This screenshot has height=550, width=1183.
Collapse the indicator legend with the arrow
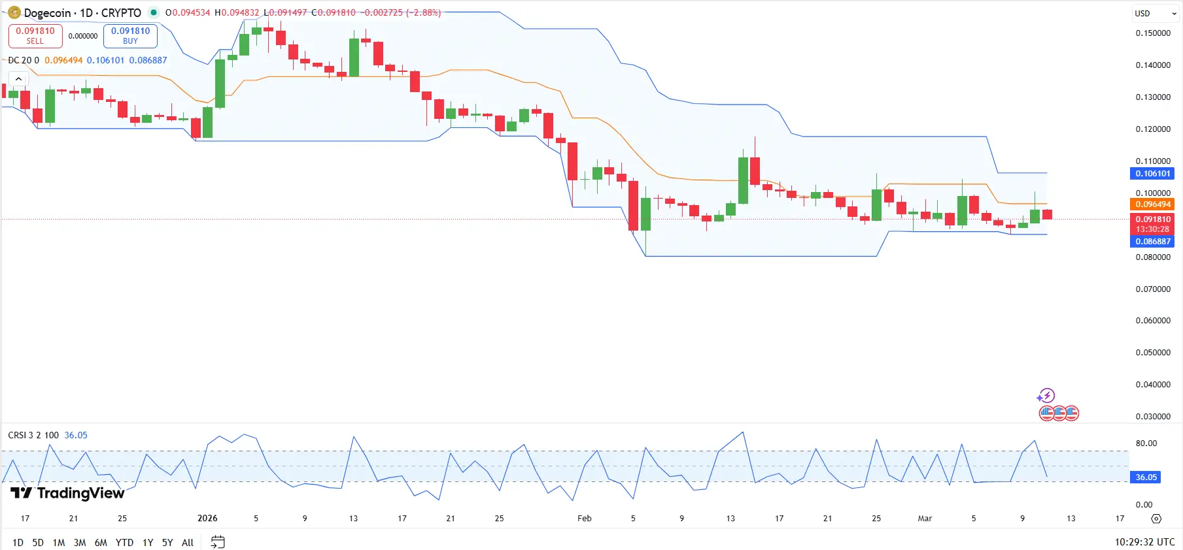tap(18, 79)
